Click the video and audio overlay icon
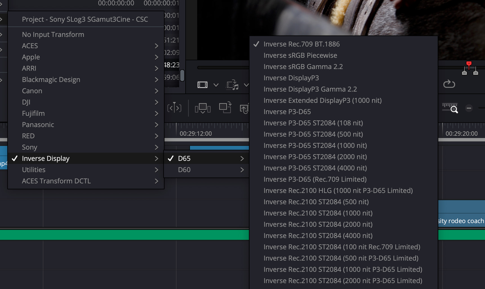This screenshot has width=485, height=289. point(232,85)
